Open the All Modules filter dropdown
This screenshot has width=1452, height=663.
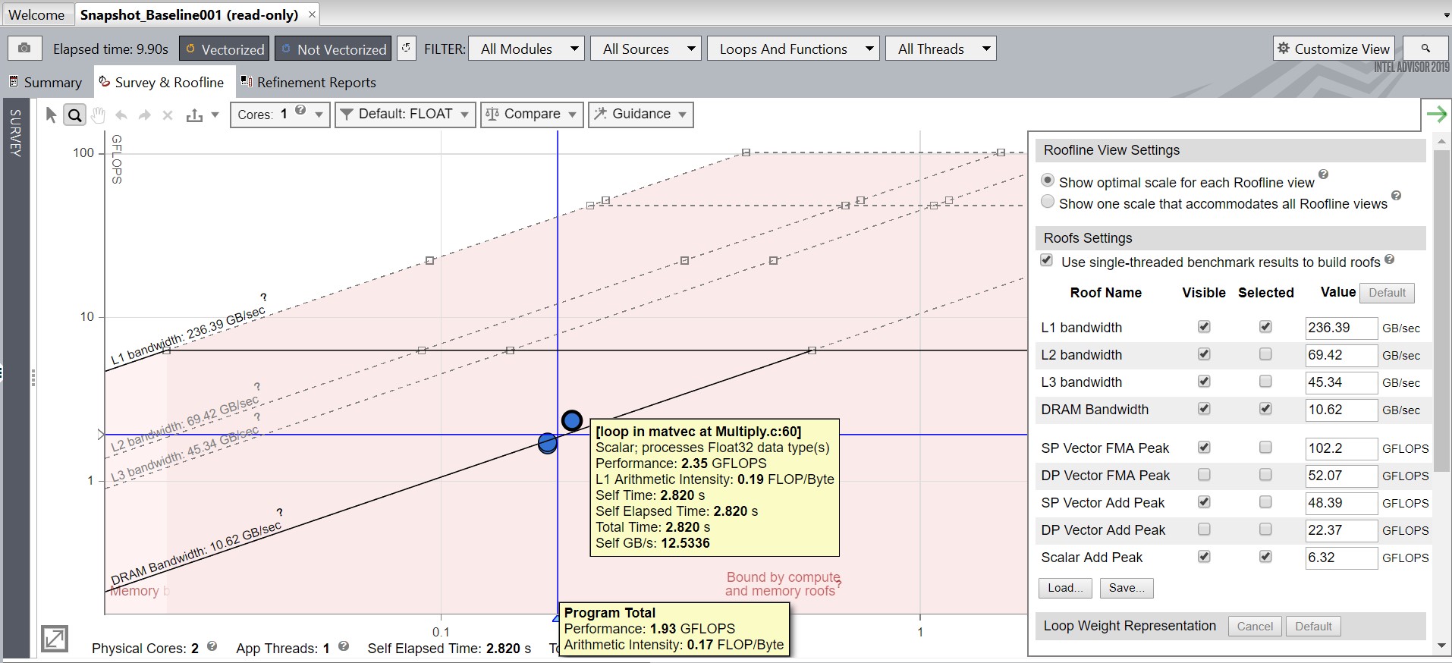pos(527,49)
